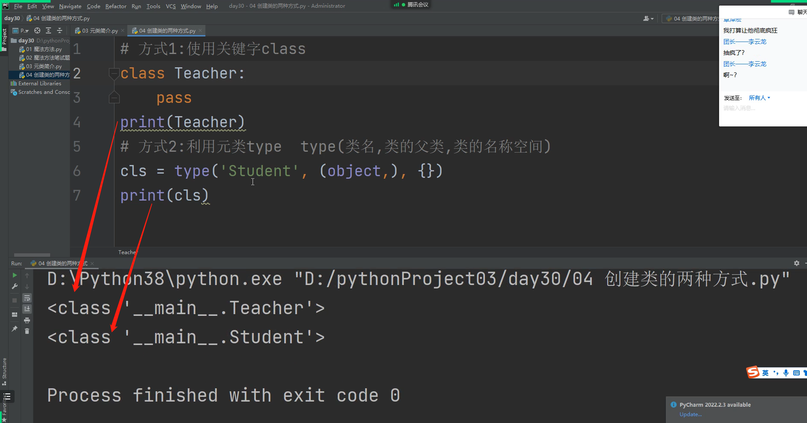Open the run configuration selector

click(x=691, y=18)
